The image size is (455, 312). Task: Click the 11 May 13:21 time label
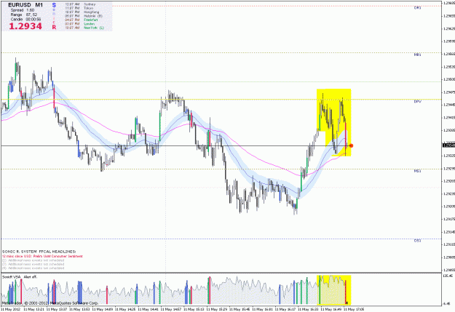point(33,309)
